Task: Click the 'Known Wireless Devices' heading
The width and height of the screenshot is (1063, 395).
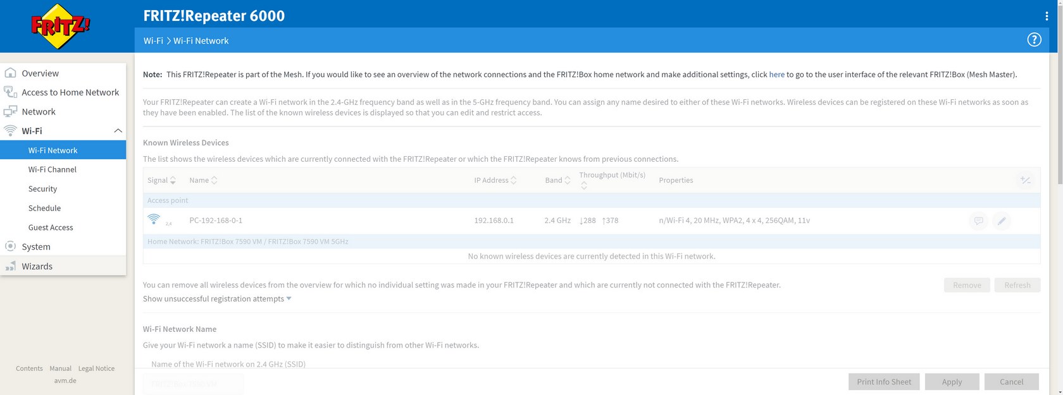Action: tap(186, 143)
